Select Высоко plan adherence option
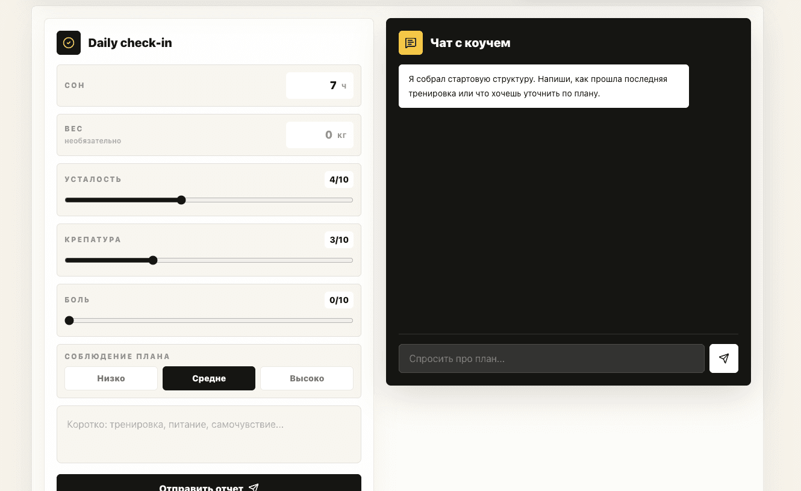The width and height of the screenshot is (801, 491). [x=307, y=378]
